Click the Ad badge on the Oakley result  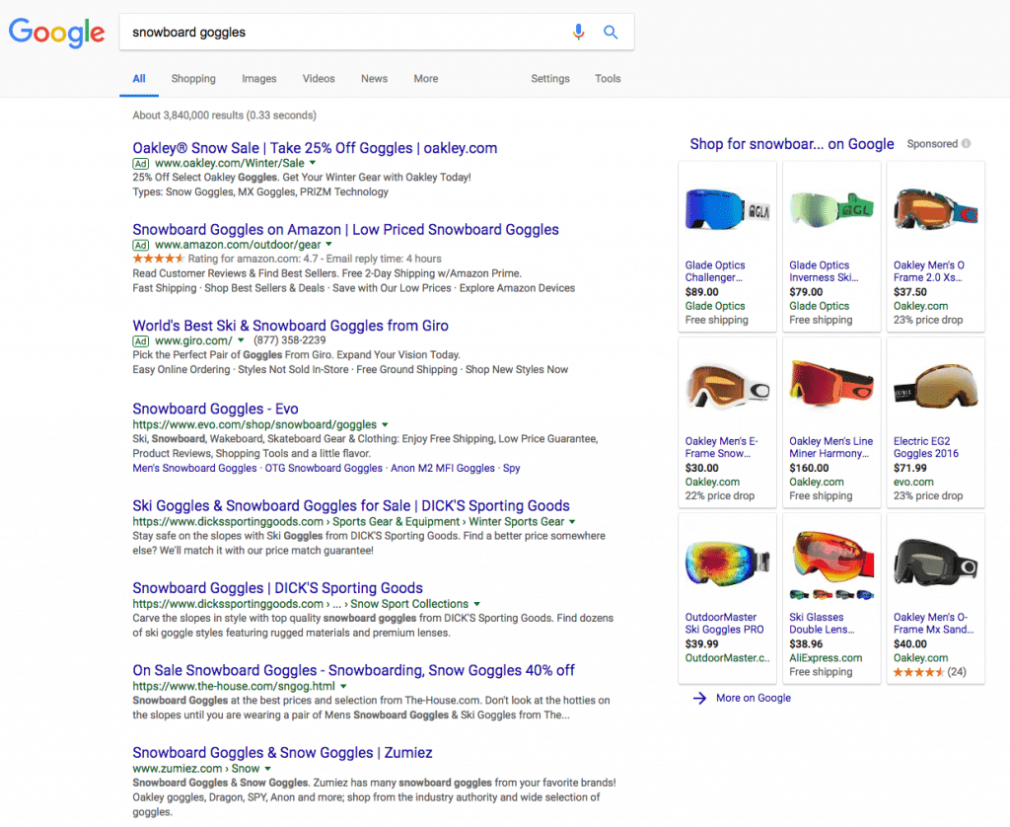pyautogui.click(x=140, y=164)
